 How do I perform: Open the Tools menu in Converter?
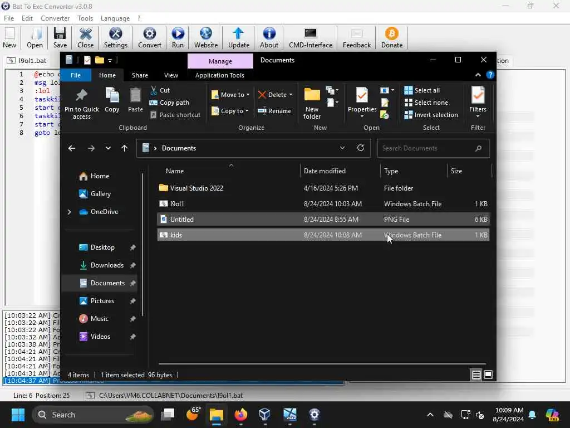85,18
